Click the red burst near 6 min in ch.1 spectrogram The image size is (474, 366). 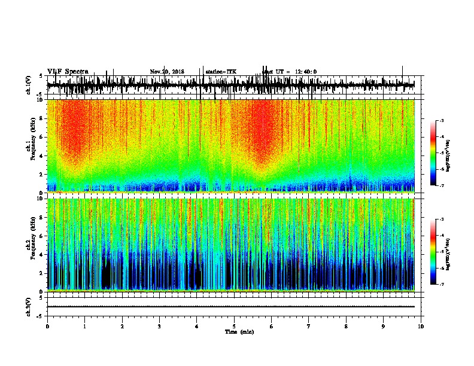tap(263, 133)
